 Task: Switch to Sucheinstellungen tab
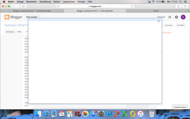click(x=32, y=11)
